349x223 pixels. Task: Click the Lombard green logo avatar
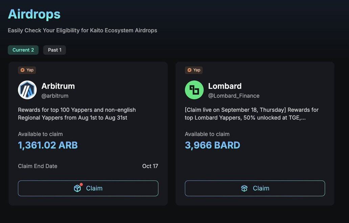pos(194,90)
